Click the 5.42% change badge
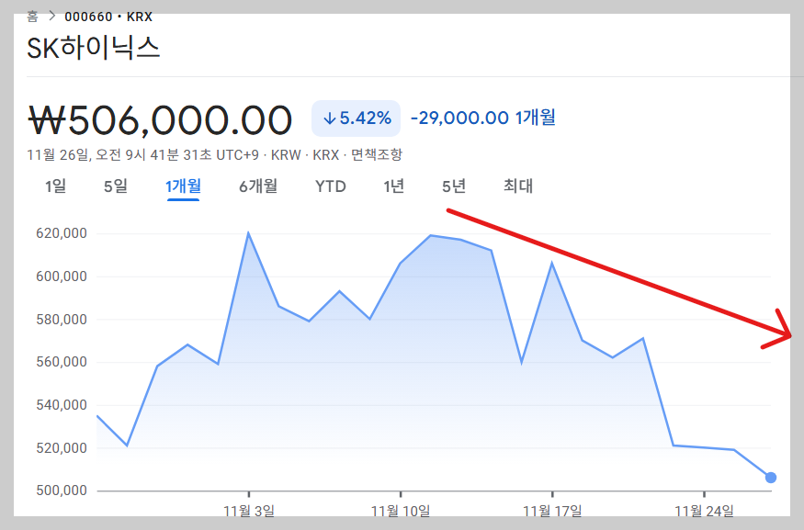 click(x=356, y=118)
